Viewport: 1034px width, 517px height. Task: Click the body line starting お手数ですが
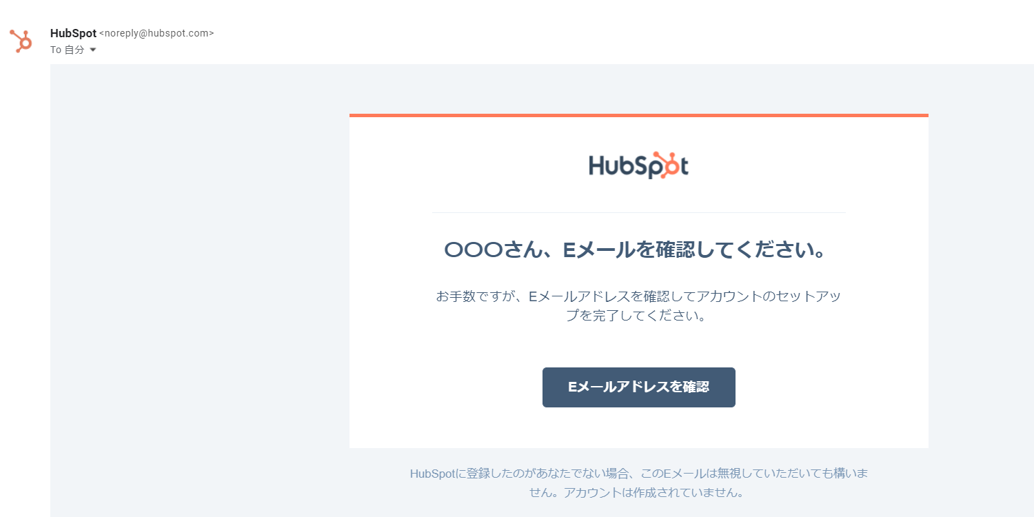pos(638,296)
